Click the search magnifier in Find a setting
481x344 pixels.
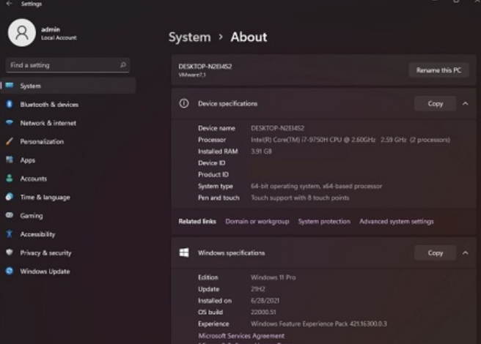(122, 65)
